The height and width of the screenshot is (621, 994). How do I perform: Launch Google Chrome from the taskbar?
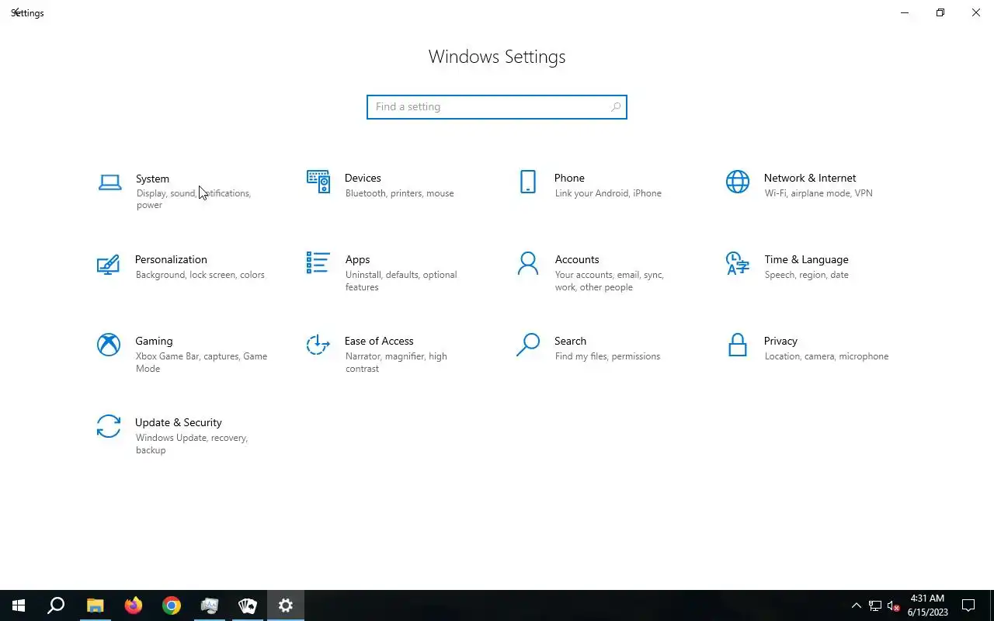tap(172, 605)
